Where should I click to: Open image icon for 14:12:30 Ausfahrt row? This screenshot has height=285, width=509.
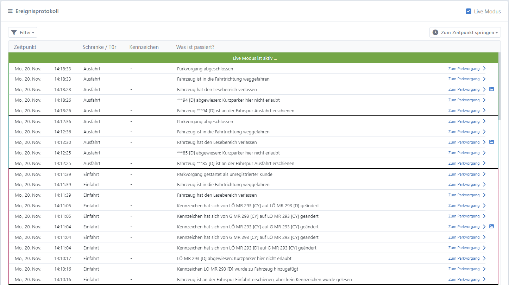coord(492,142)
